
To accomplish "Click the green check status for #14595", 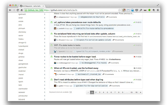I will [x=134, y=80].
